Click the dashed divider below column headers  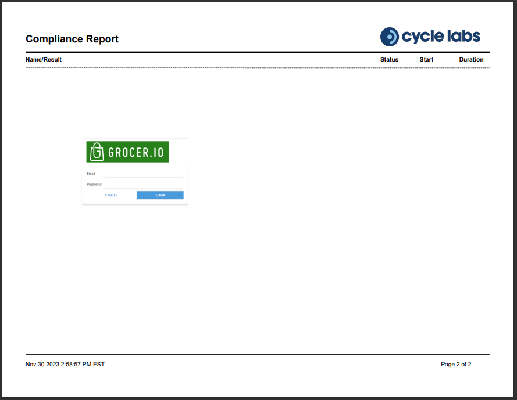(257, 68)
